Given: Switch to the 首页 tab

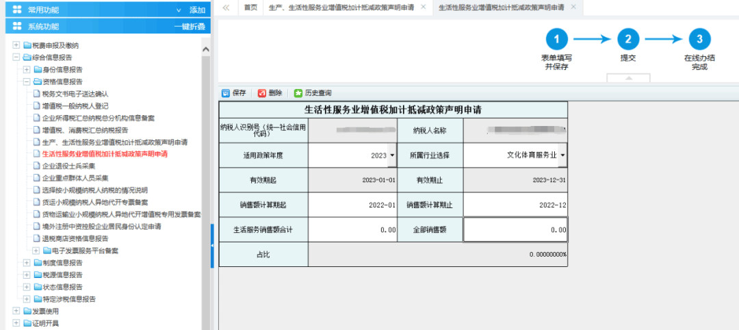Looking at the screenshot, I should [250, 8].
